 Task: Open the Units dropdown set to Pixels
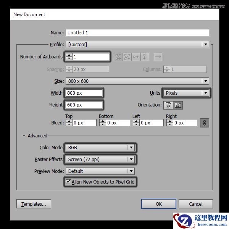(x=186, y=93)
